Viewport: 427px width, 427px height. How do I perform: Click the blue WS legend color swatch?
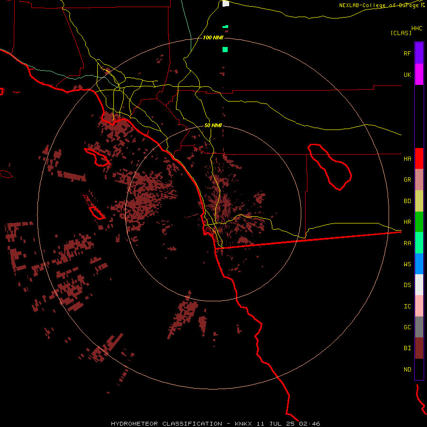[x=419, y=264]
